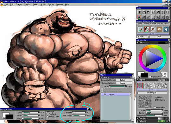Select the Lasso tool
This screenshot has width=171, height=124.
[x=153, y=12]
